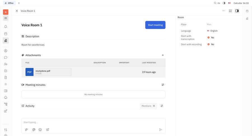Image resolution: width=252 pixels, height=136 pixels.
Task: Open Activity filter settings icon
Action: (x=162, y=106)
